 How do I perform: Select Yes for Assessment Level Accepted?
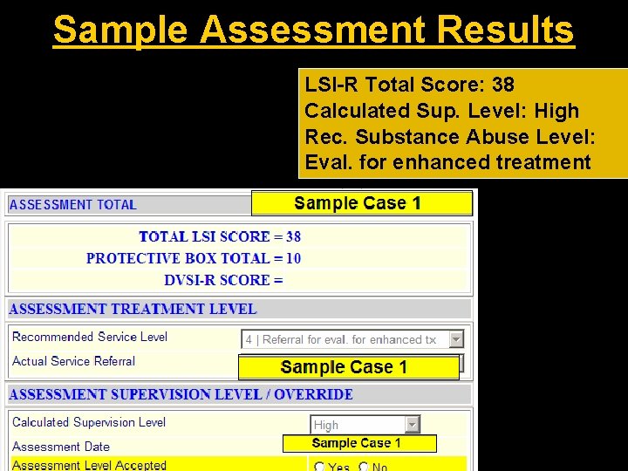click(319, 466)
